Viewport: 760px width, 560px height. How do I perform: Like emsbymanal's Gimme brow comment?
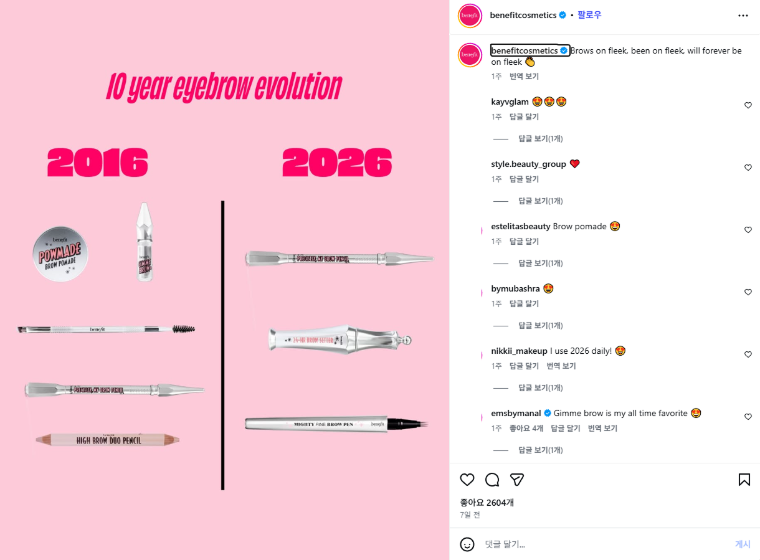coord(748,417)
